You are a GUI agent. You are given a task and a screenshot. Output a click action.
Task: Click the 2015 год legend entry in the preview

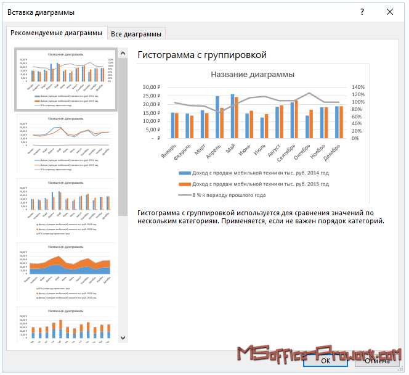[x=254, y=184]
